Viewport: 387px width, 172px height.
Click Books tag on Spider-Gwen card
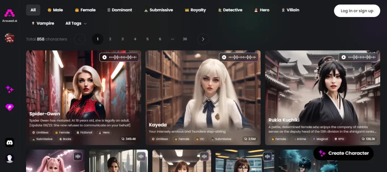[65, 139]
